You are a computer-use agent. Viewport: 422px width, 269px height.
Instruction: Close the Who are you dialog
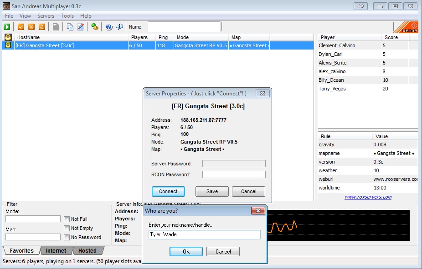[258, 211]
